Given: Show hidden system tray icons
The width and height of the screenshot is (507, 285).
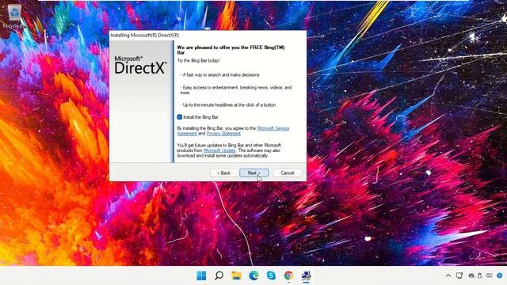Looking at the screenshot, I should [448, 275].
